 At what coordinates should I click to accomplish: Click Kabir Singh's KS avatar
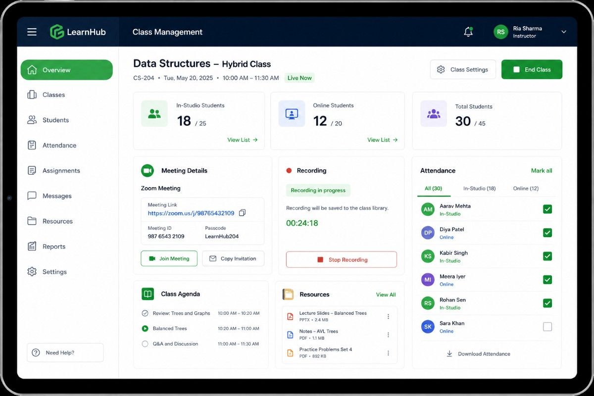pos(428,256)
